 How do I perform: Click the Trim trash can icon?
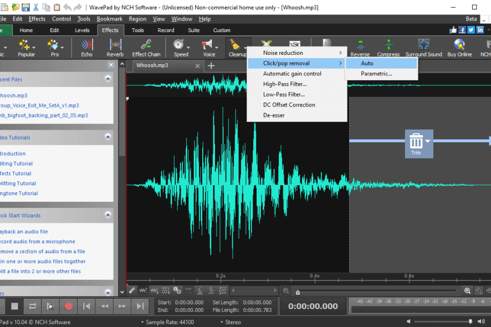click(x=416, y=141)
